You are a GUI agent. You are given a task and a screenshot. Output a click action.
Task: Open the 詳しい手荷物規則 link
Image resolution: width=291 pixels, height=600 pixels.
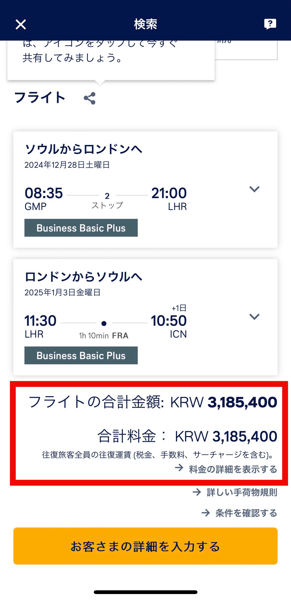[x=242, y=492]
